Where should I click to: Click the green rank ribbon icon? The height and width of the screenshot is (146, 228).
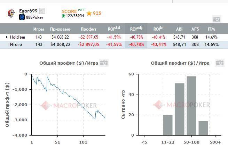pos(63,16)
